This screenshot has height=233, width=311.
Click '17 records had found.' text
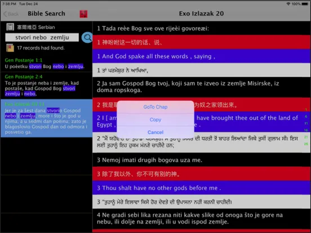click(41, 48)
